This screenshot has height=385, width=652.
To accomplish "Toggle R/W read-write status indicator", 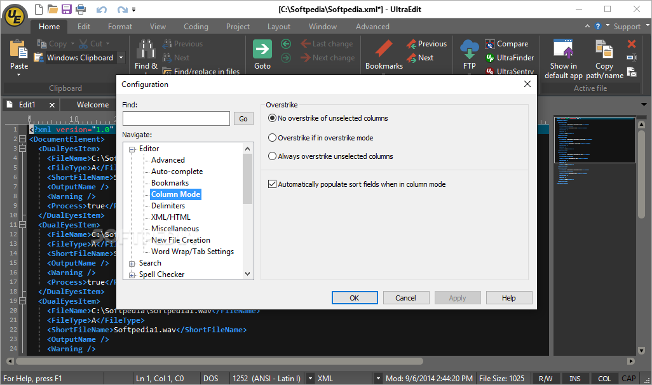I will [545, 379].
